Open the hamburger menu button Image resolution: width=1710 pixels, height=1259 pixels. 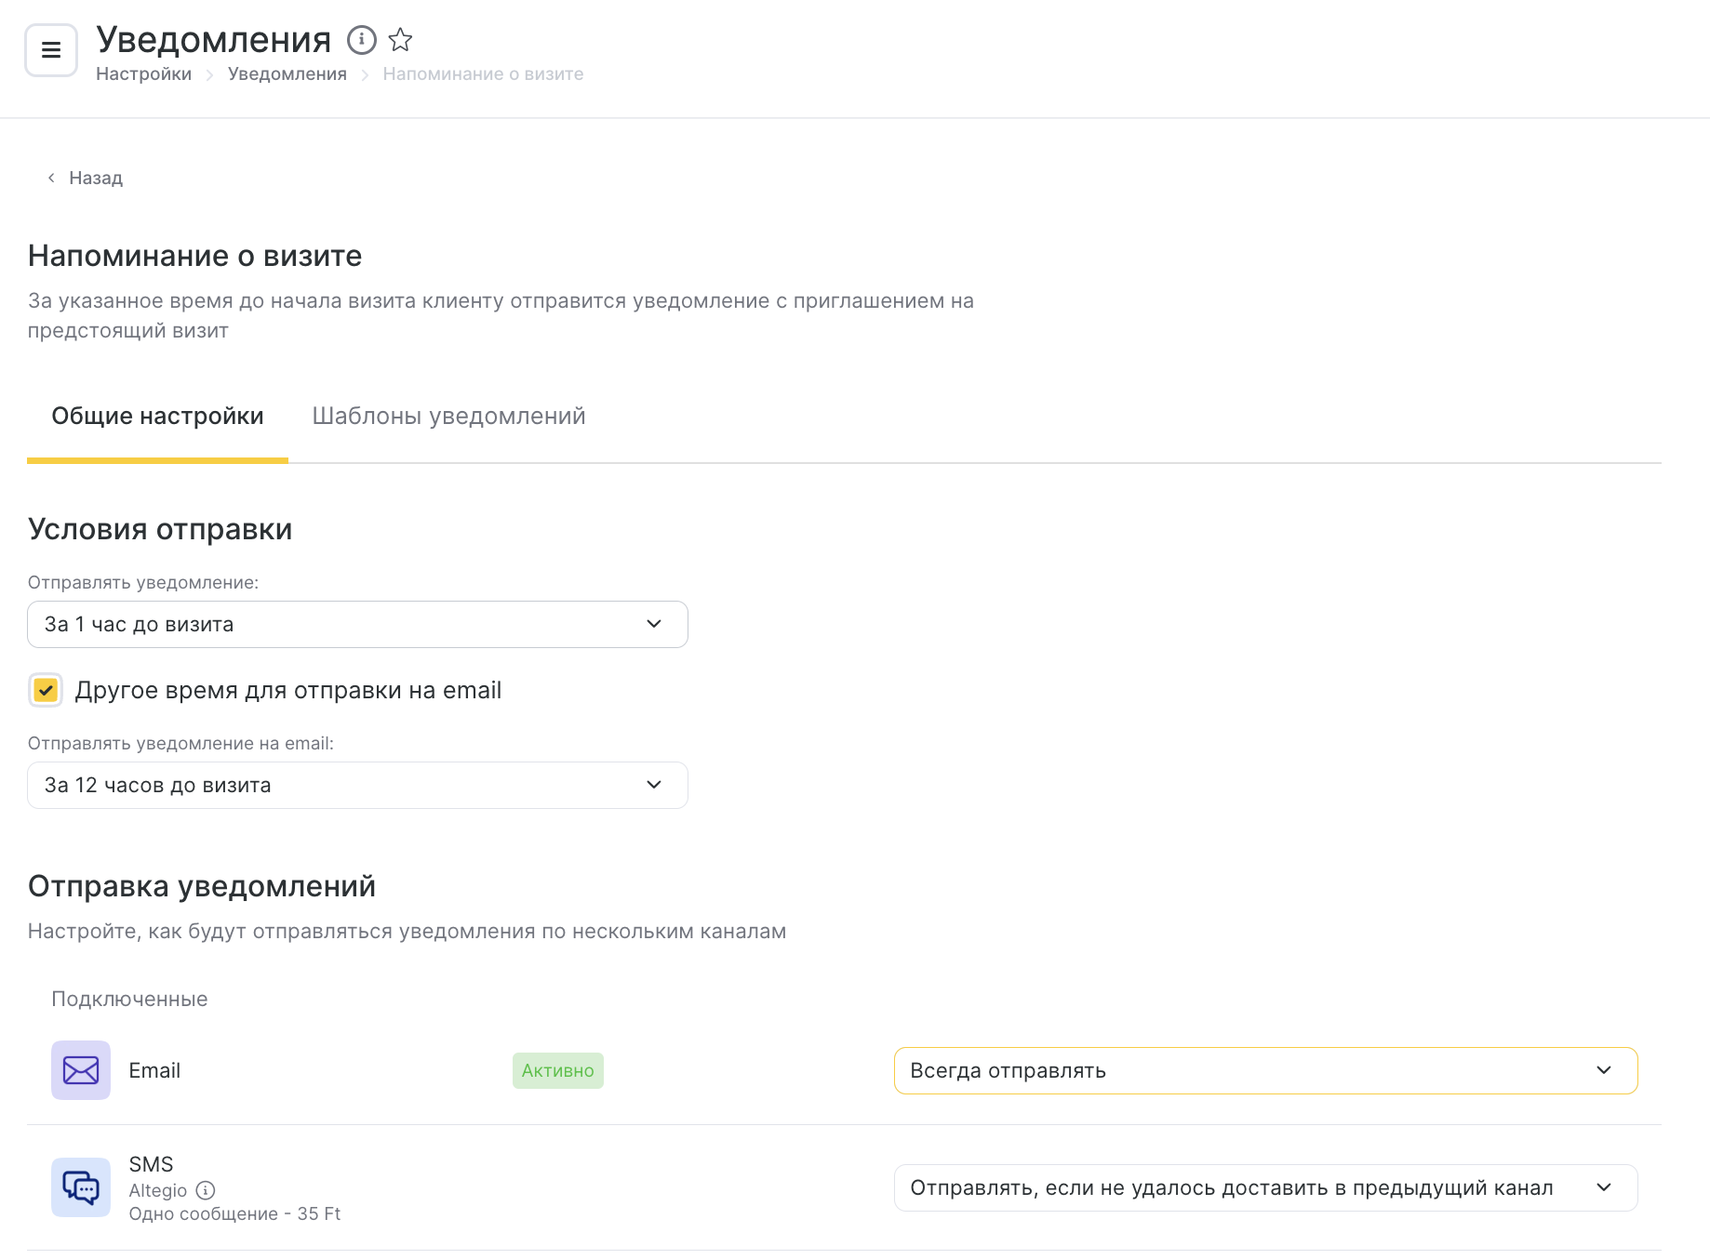51,50
